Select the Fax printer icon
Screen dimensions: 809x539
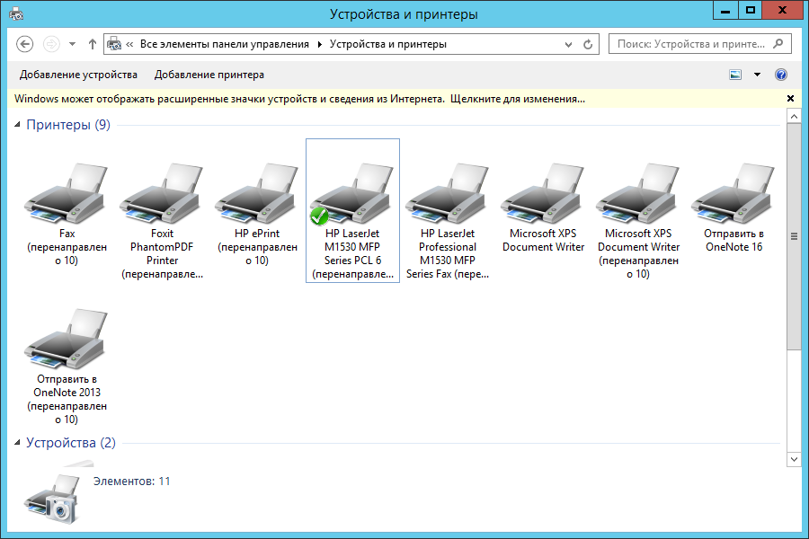click(67, 193)
